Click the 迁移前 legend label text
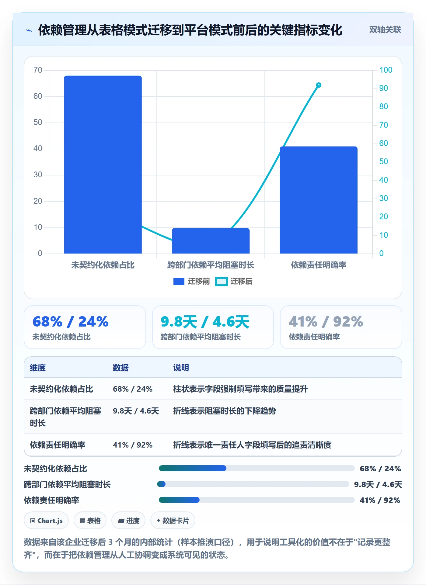 199,282
